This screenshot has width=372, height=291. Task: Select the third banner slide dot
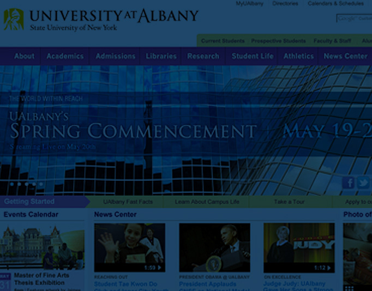[x=27, y=184]
